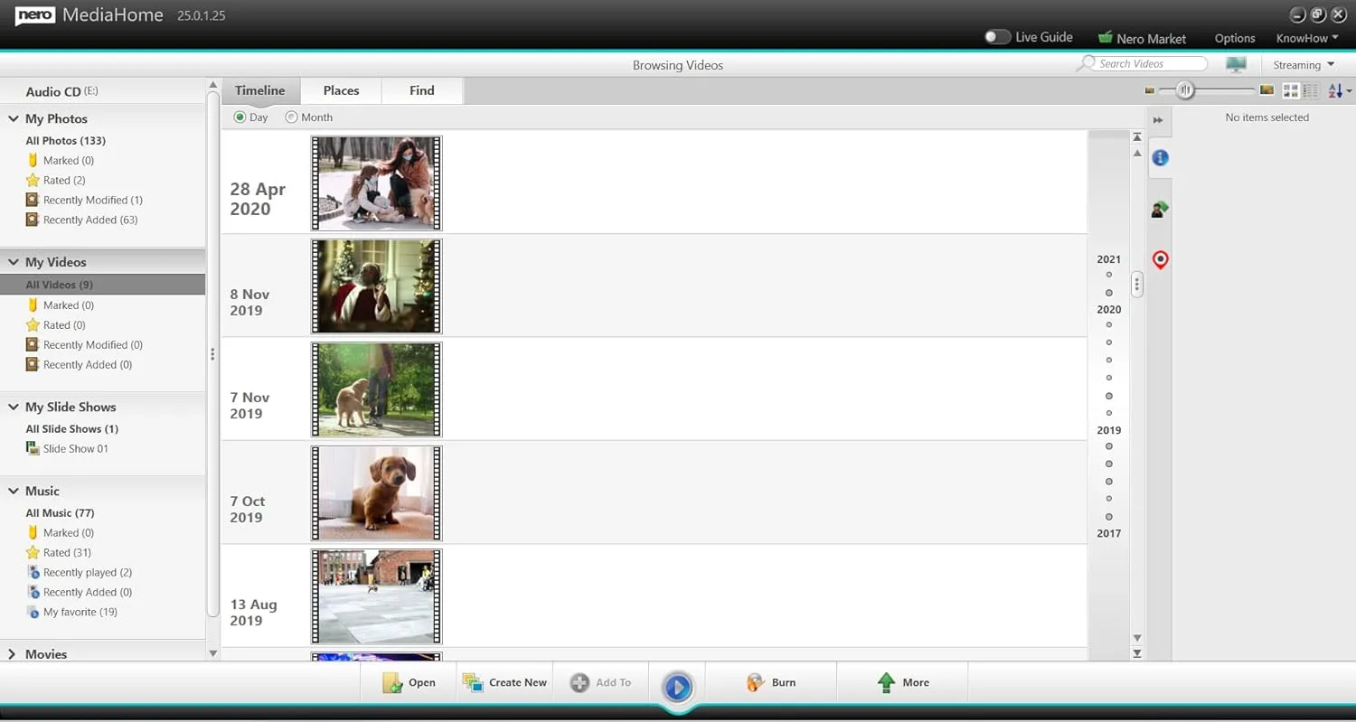Image resolution: width=1356 pixels, height=722 pixels.
Task: Select the Day radio button
Action: tap(239, 117)
